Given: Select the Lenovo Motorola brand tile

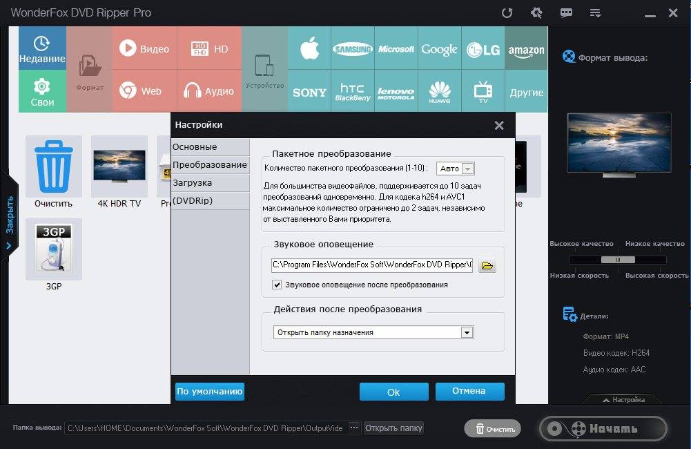Looking at the screenshot, I should coord(396,91).
